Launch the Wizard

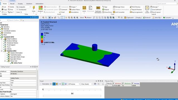(105, 9)
